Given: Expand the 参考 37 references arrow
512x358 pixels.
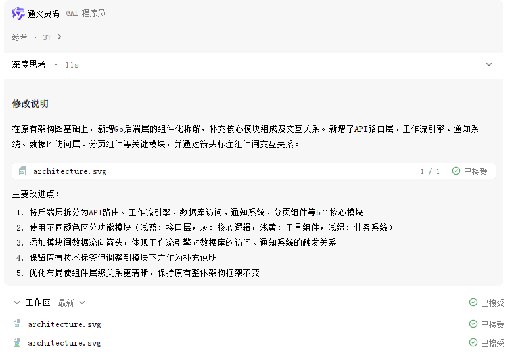Looking at the screenshot, I should pyautogui.click(x=59, y=37).
